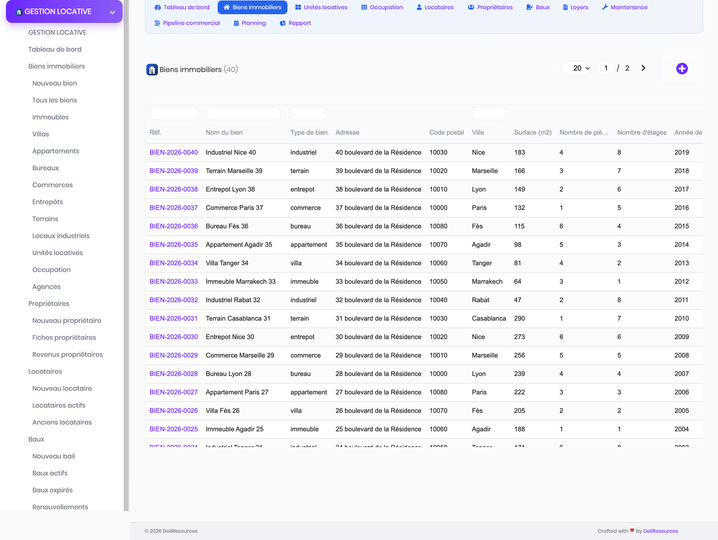Open the Maintenance wrench tab
Screen dimensions: 718x540
click(x=625, y=7)
